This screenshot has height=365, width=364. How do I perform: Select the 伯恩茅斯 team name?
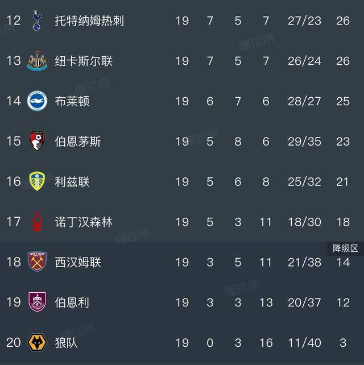(x=78, y=141)
